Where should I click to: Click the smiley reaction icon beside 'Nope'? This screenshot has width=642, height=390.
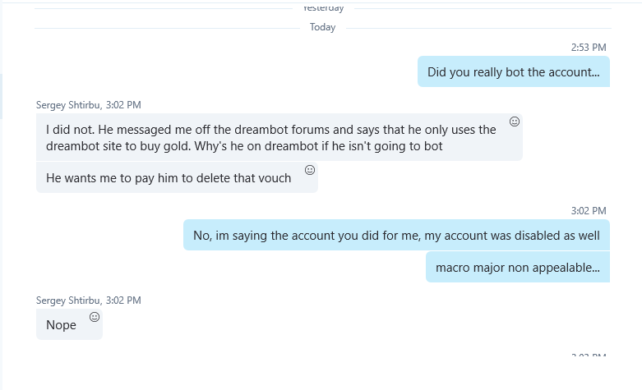pyautogui.click(x=95, y=317)
